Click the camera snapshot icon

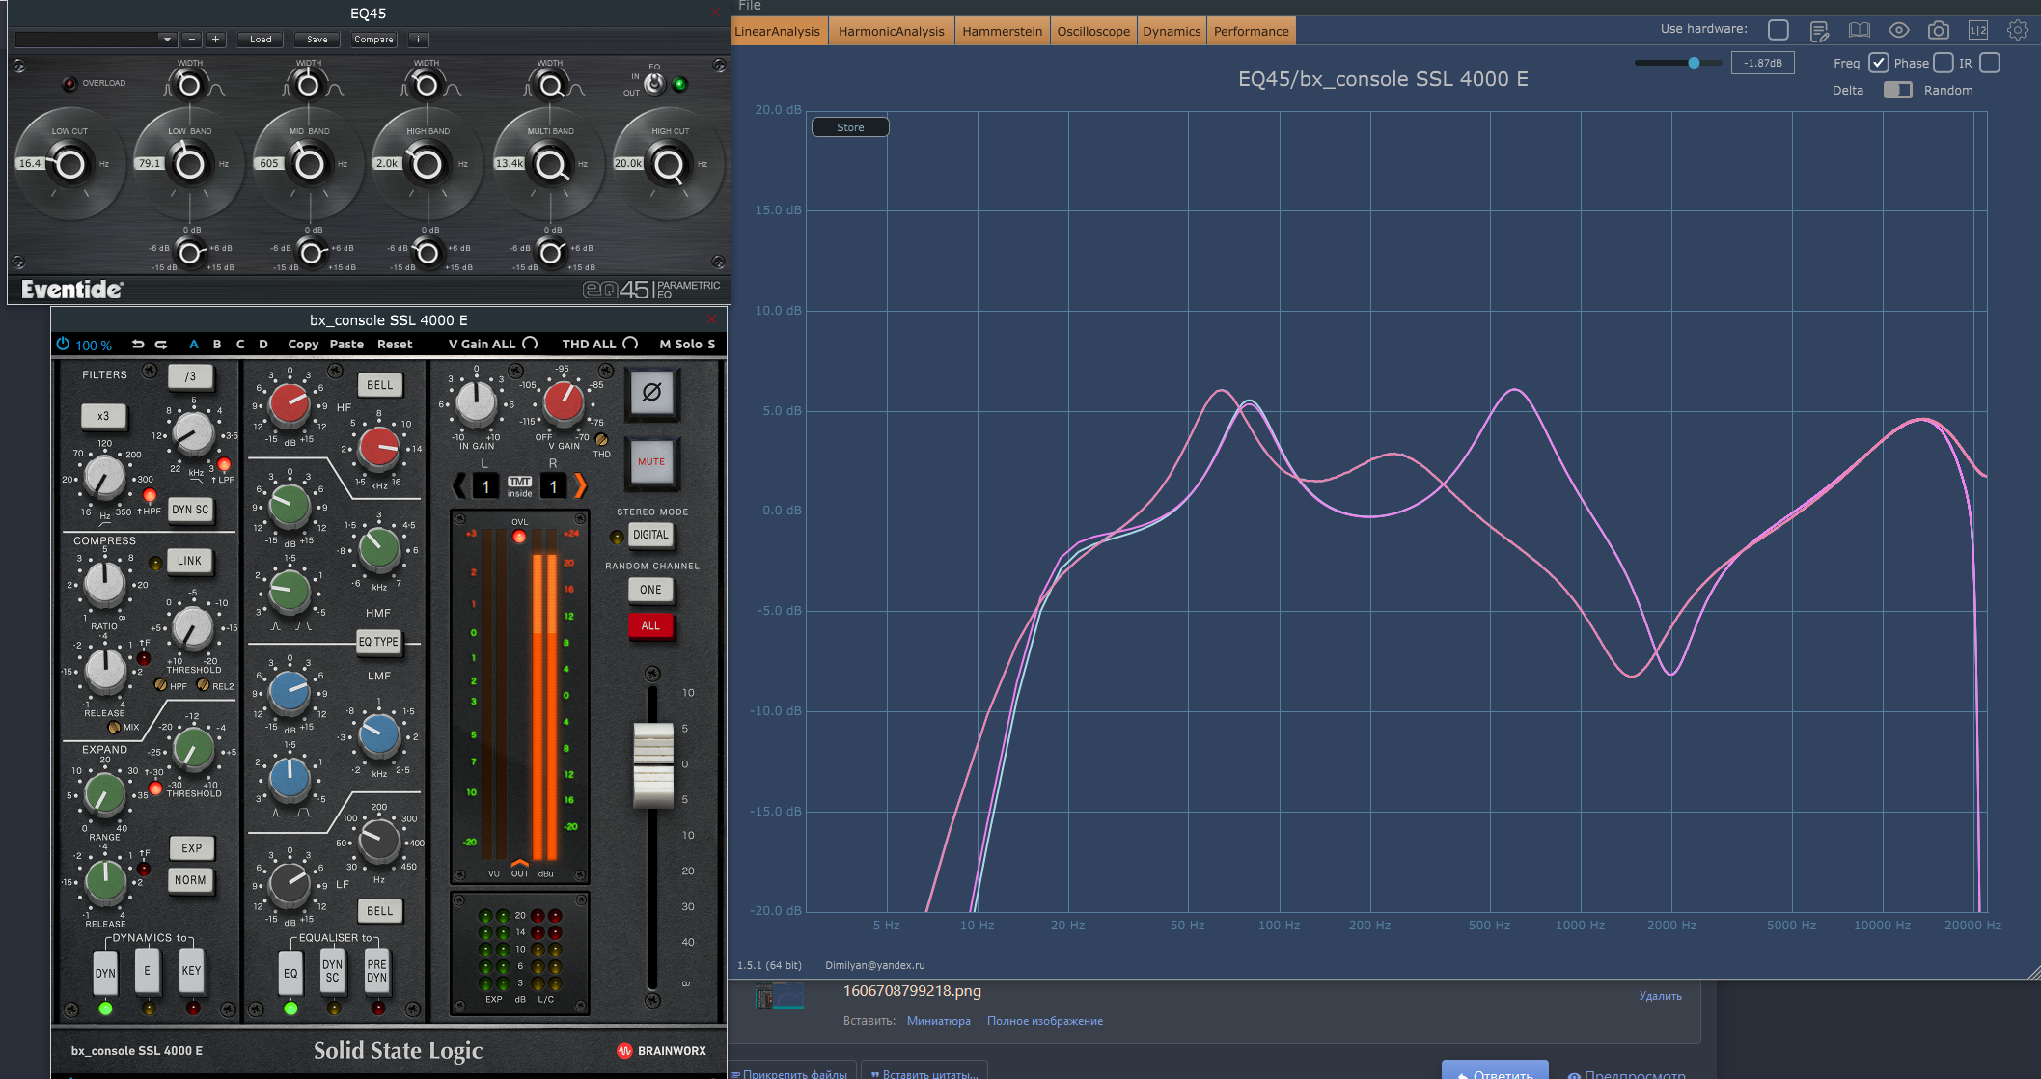pyautogui.click(x=1938, y=31)
